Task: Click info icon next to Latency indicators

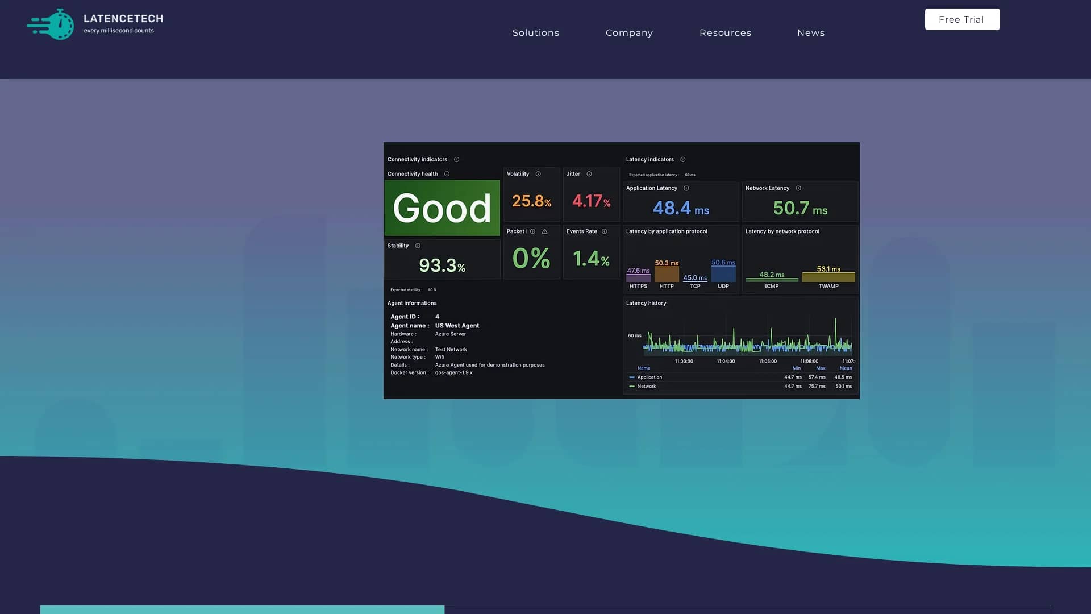Action: [x=683, y=160]
